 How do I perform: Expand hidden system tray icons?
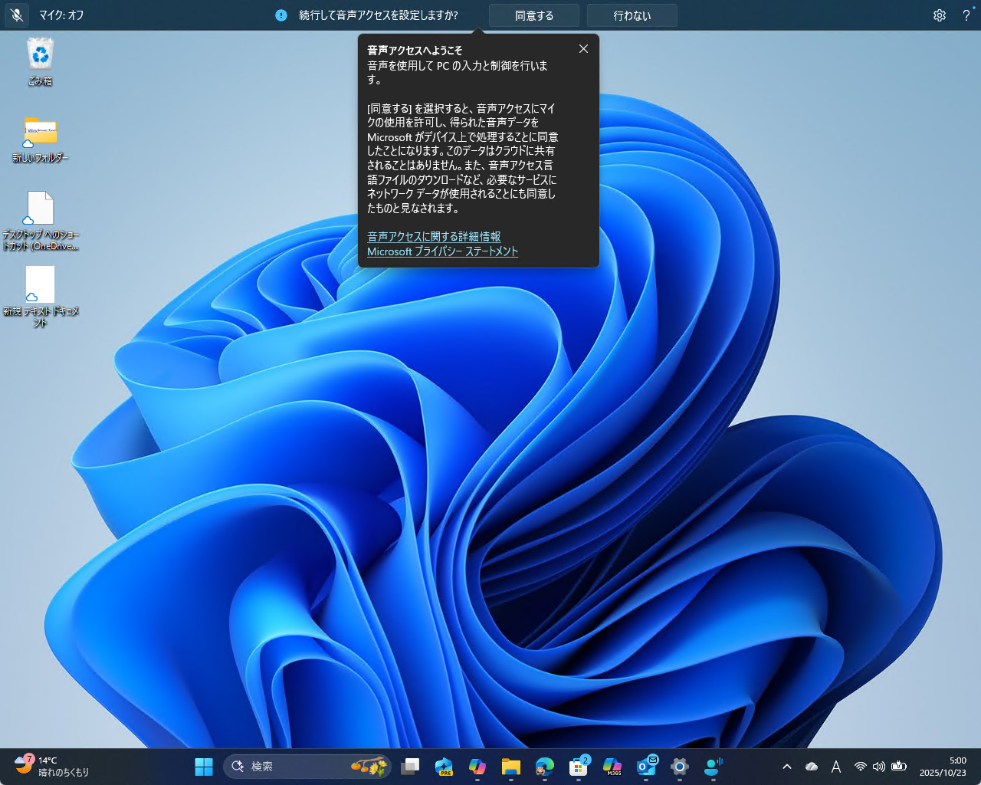pyautogui.click(x=786, y=766)
